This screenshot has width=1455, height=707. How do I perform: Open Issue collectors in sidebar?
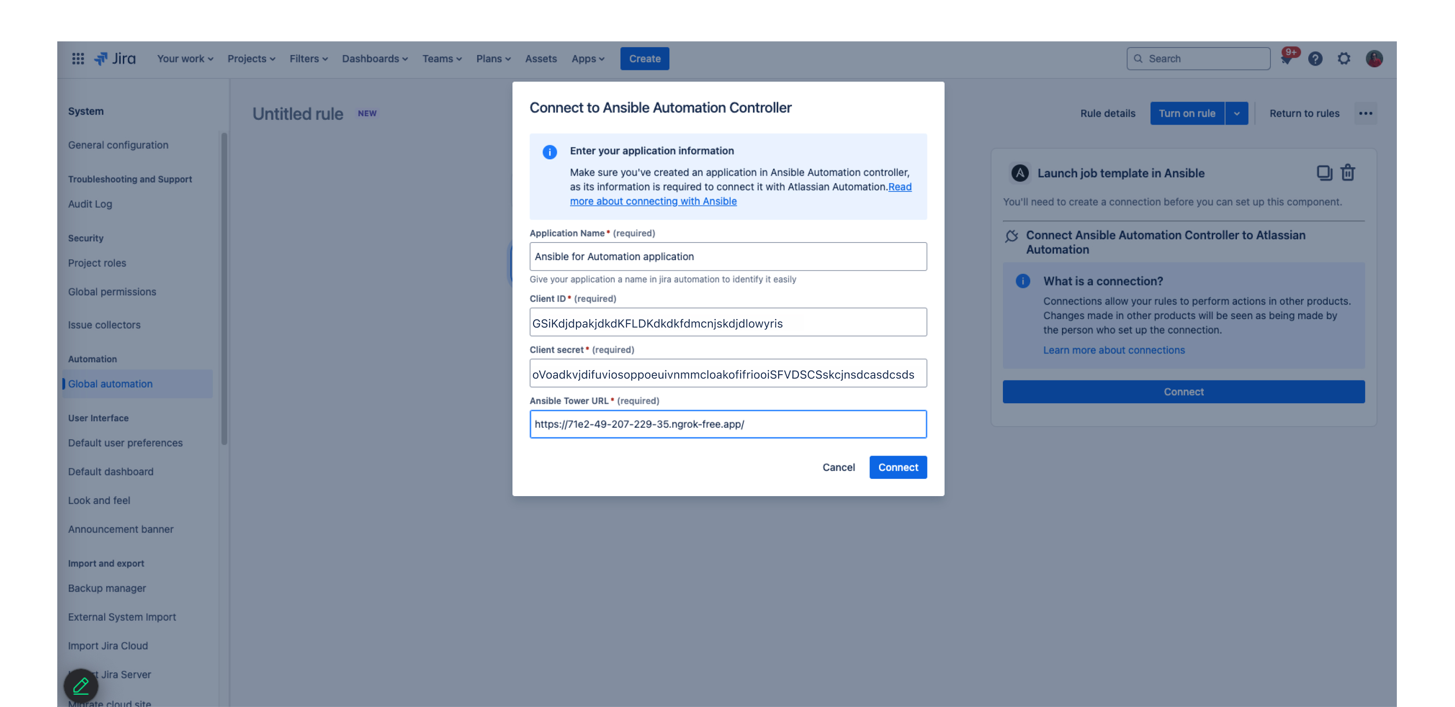click(104, 324)
